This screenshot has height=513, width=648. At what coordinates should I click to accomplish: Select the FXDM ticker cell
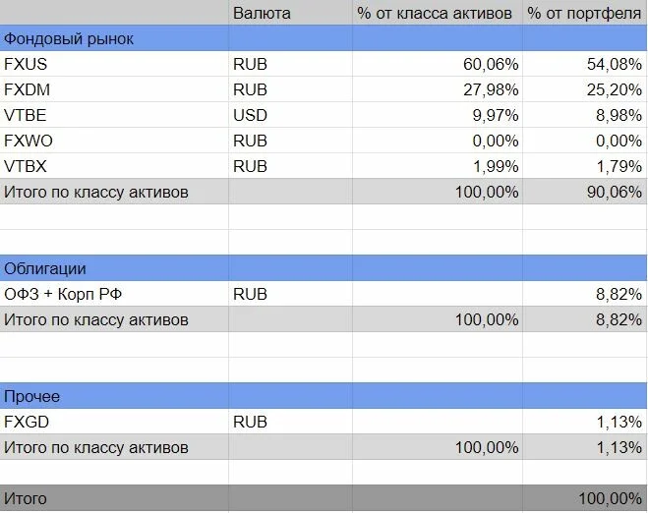[x=114, y=89]
